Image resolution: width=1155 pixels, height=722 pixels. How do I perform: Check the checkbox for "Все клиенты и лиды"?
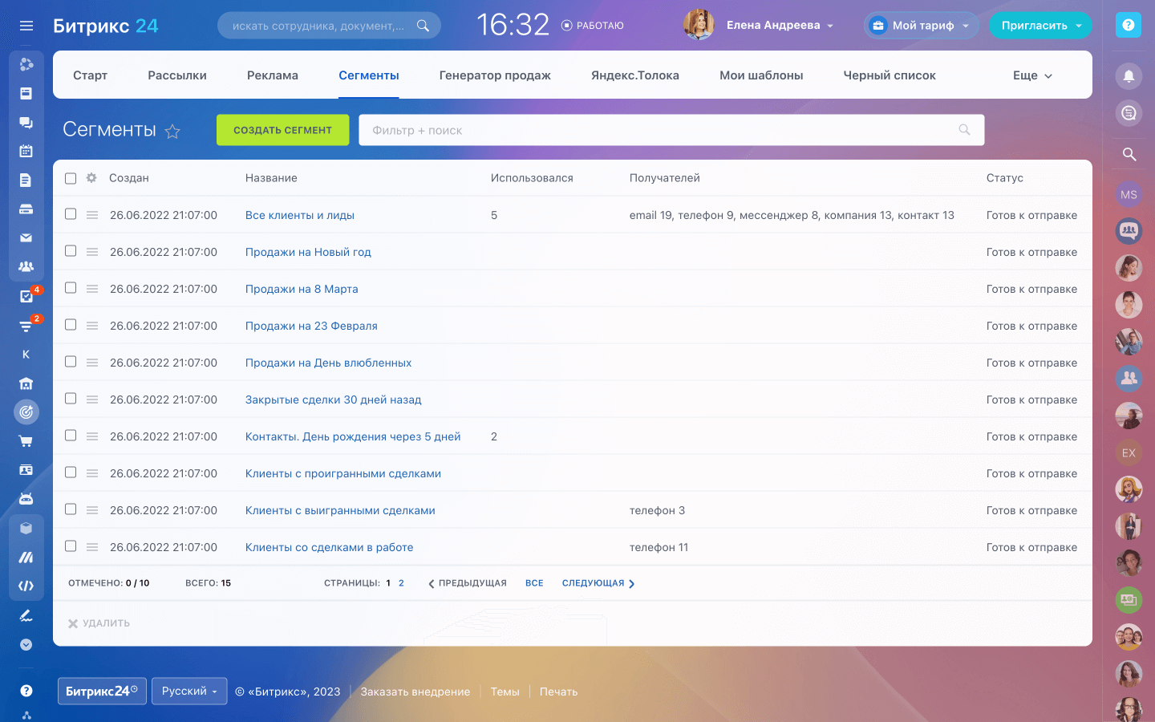(71, 215)
